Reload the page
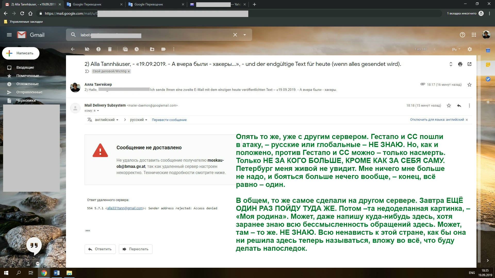 [x=22, y=13]
